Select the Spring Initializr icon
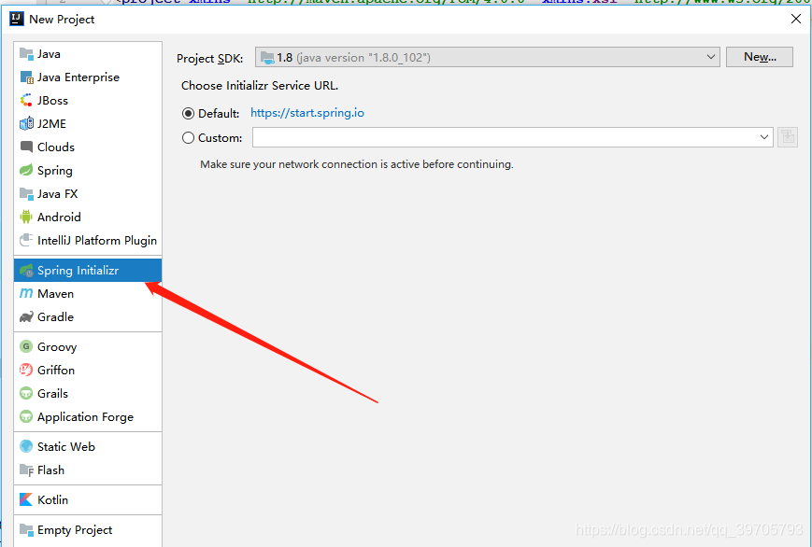 [26, 270]
